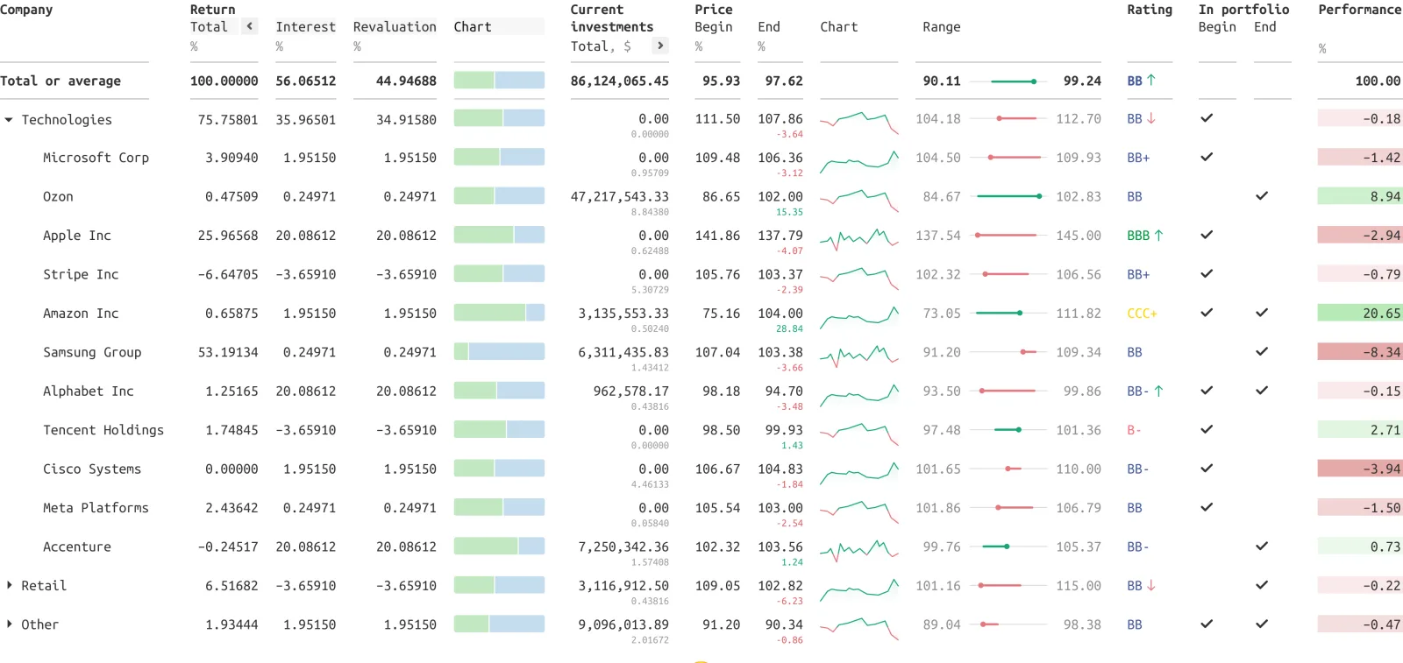The height and width of the screenshot is (663, 1403).
Task: Click the Cisco Systems price sparkline chart
Action: pyautogui.click(x=859, y=473)
